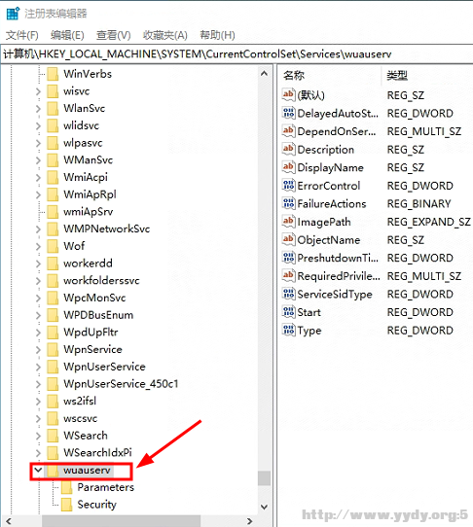Screen dimensions: 473x527
Task: Expand the WpnUserService_450c1 key
Action: point(38,384)
